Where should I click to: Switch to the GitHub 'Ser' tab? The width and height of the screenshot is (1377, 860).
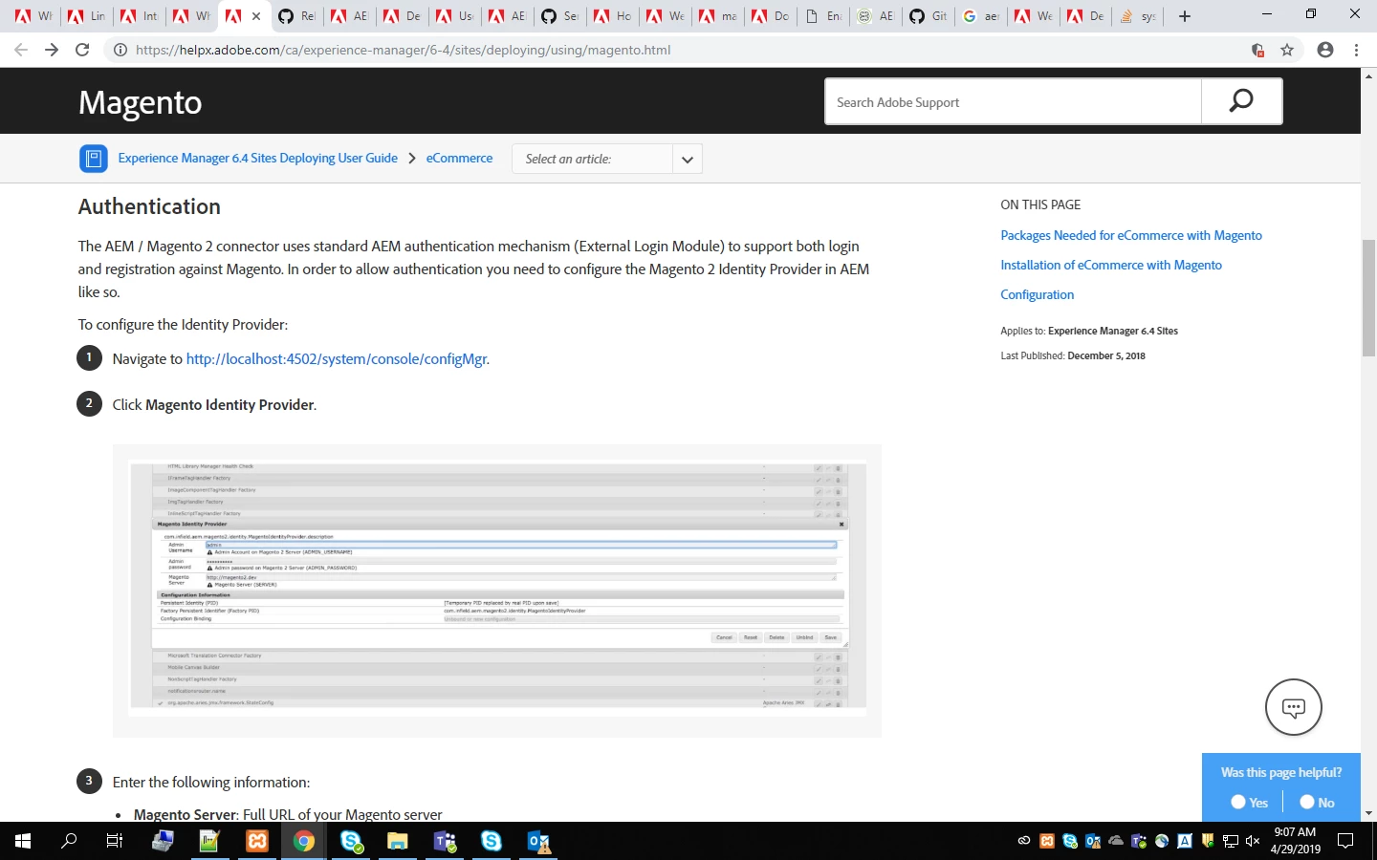[x=560, y=16]
